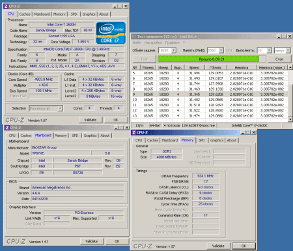This screenshot has width=293, height=251.
Task: Open About tab in the Memory CPU-Z window
Action: pos(232,140)
